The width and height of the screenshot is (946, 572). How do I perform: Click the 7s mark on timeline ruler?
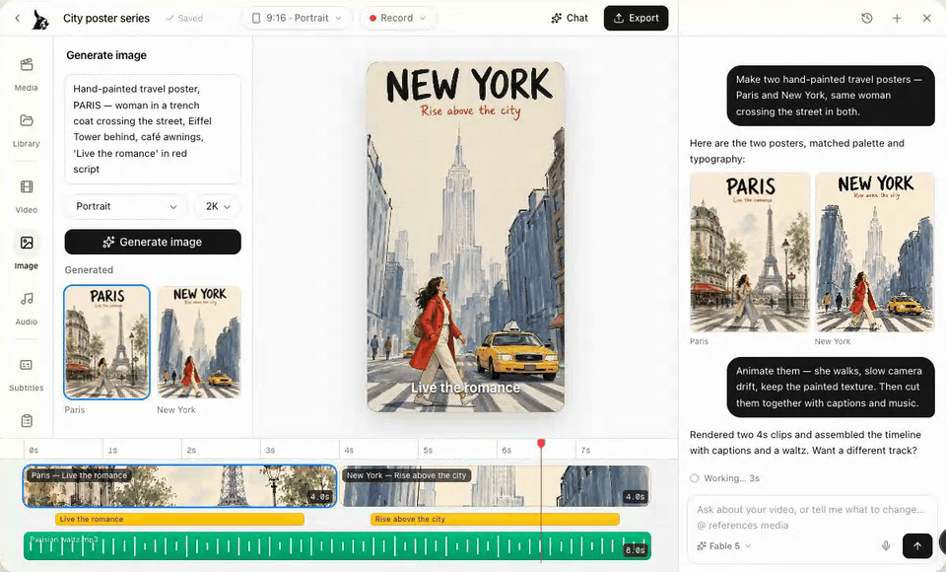click(x=585, y=450)
